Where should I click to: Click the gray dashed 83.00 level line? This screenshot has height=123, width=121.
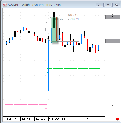52,91
